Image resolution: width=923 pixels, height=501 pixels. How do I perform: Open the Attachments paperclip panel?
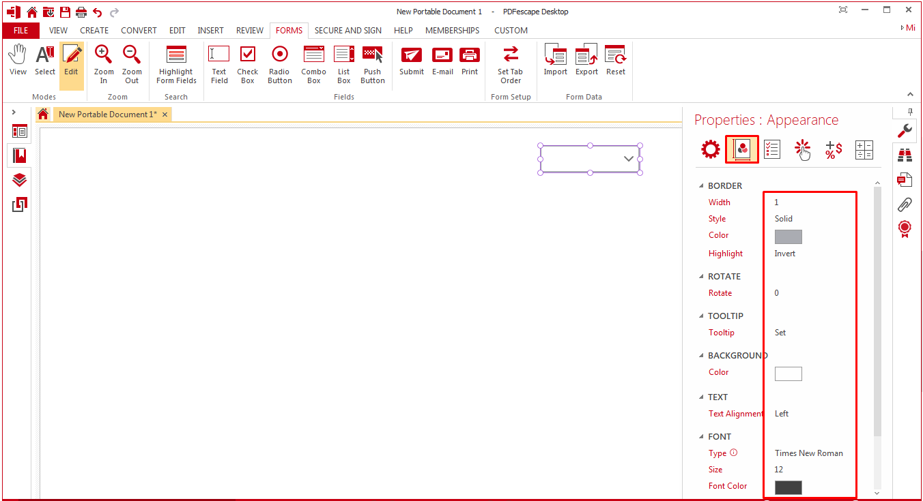(905, 204)
